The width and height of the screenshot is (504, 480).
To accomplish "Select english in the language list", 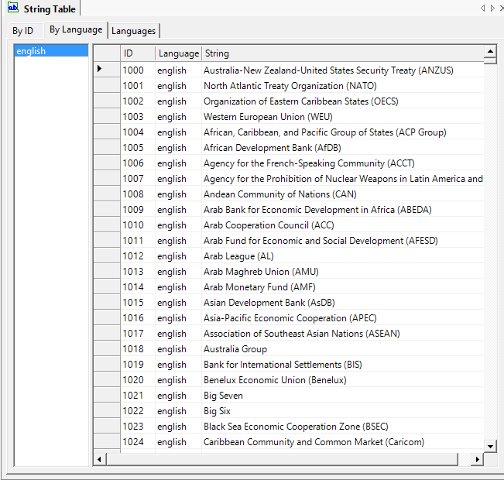I will [x=51, y=51].
